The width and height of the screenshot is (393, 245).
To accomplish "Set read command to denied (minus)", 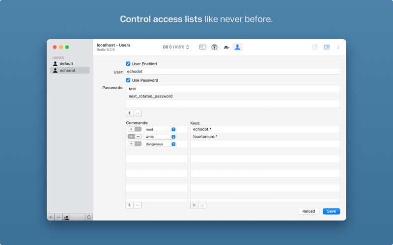I will pyautogui.click(x=138, y=129).
